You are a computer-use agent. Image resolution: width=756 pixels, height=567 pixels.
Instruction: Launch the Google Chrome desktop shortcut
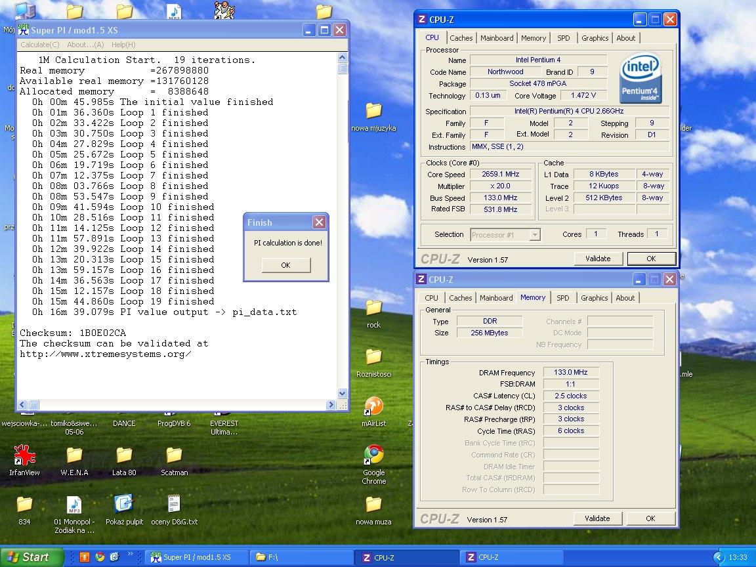373,455
